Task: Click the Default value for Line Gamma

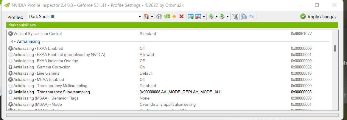Action: (146, 73)
